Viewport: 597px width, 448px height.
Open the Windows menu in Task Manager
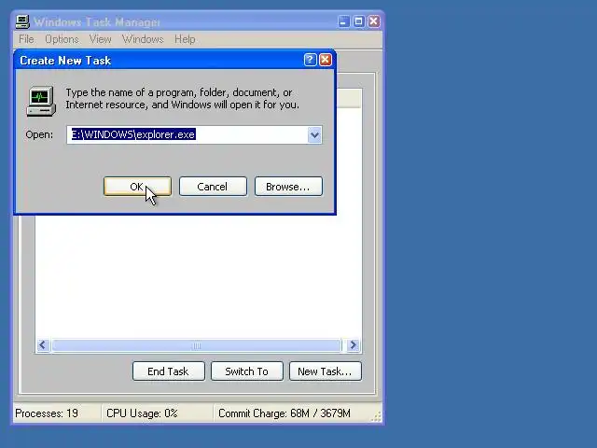click(x=143, y=39)
